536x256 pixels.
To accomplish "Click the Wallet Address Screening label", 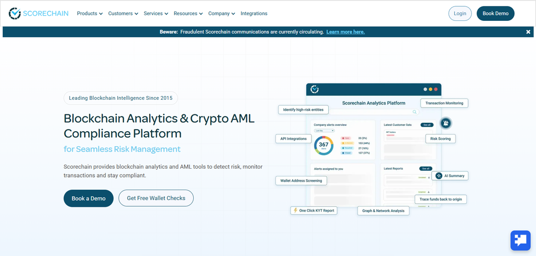I will tap(301, 181).
